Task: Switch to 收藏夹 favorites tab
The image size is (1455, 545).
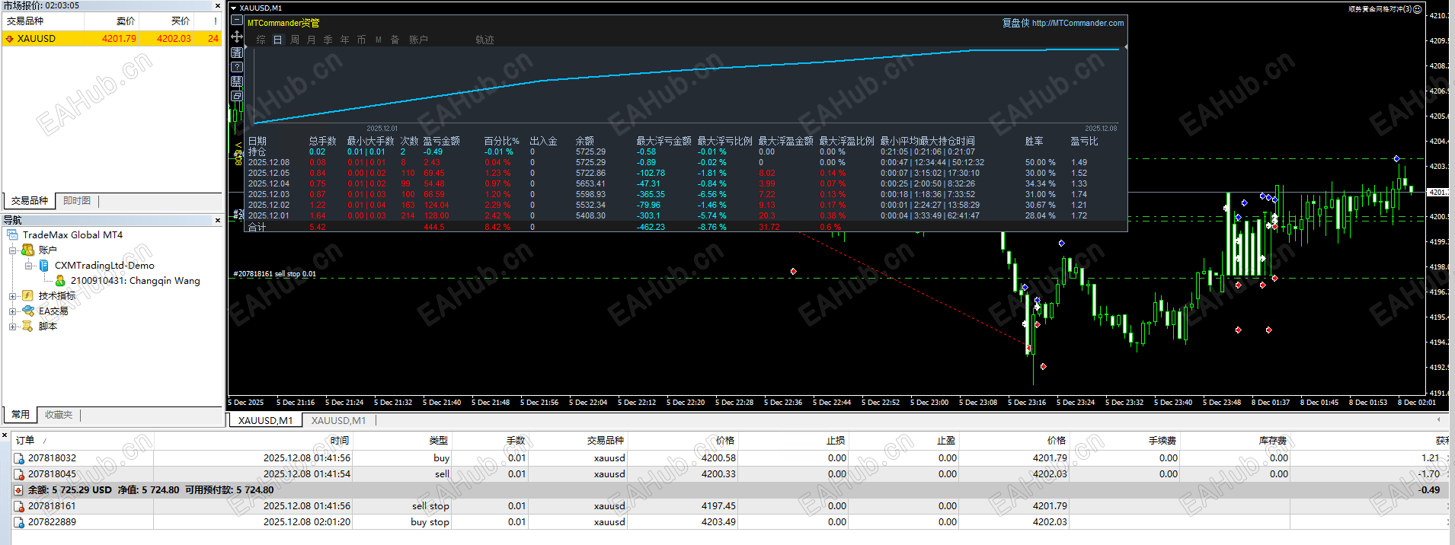Action: coord(59,415)
